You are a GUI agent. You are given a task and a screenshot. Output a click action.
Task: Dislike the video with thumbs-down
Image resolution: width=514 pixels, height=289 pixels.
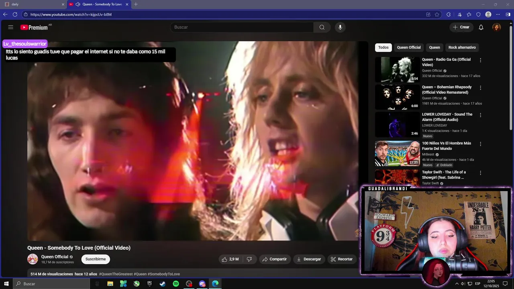[249, 259]
